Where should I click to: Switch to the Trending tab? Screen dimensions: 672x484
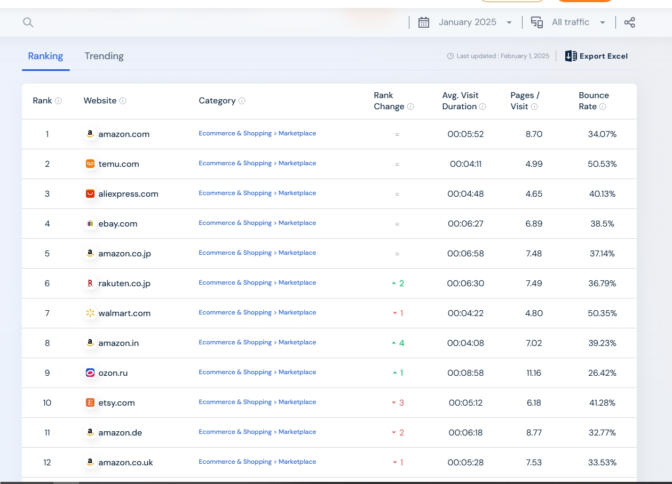pyautogui.click(x=104, y=56)
